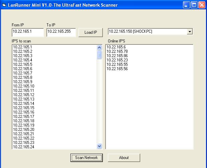This screenshot has width=207, height=168.
Task: Maximize the LanRunner Mini window
Action: coord(194,5)
